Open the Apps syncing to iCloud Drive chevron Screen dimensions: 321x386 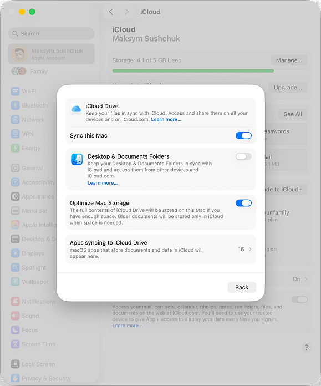point(250,250)
